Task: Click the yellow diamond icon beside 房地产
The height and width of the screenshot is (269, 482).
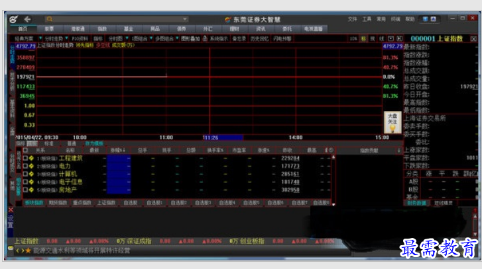Action: pos(31,190)
